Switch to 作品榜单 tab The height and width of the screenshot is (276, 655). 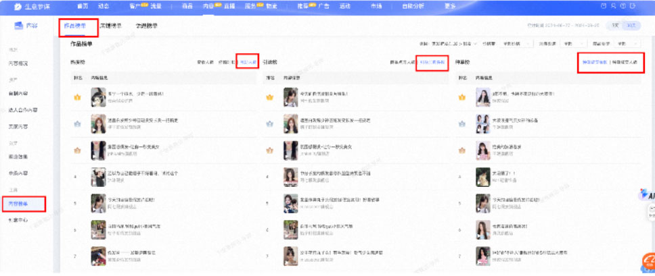point(74,26)
